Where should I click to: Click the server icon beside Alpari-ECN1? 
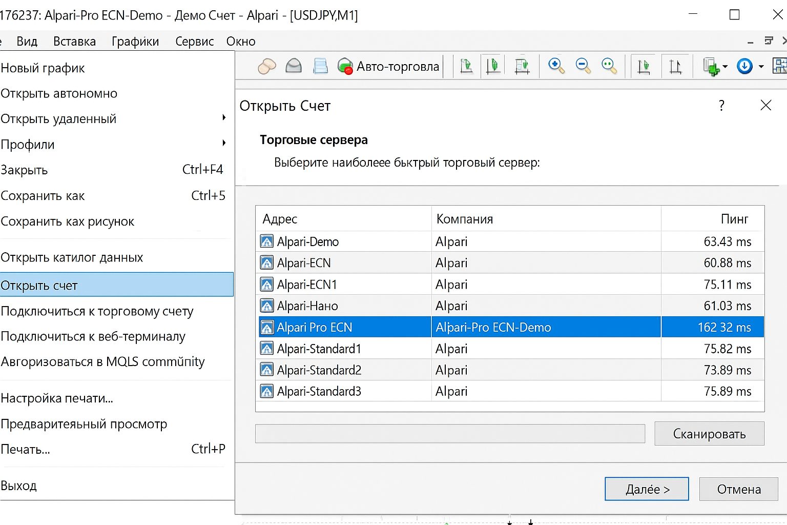click(x=267, y=284)
